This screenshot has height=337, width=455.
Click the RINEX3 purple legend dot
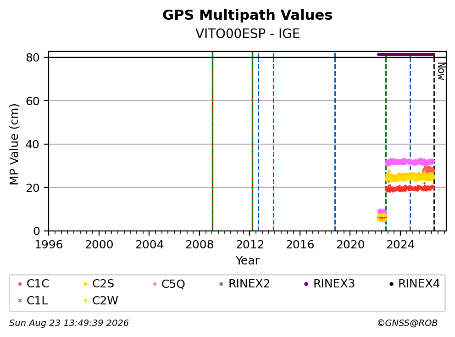tap(306, 284)
